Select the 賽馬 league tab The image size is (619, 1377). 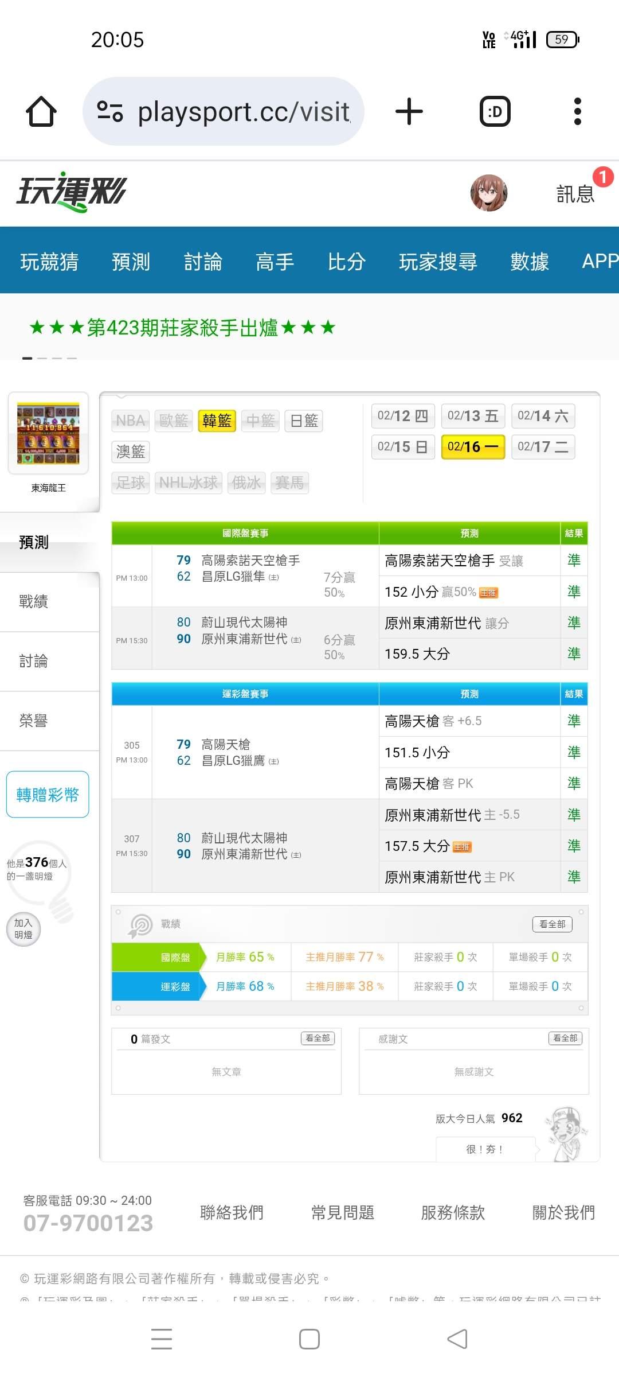pyautogui.click(x=289, y=483)
